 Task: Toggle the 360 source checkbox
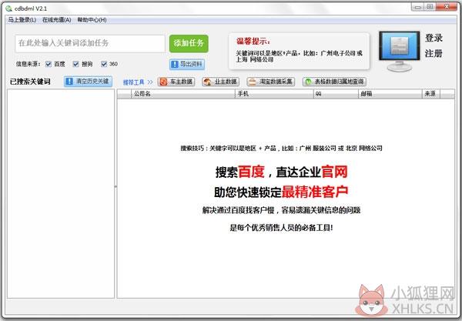[104, 64]
